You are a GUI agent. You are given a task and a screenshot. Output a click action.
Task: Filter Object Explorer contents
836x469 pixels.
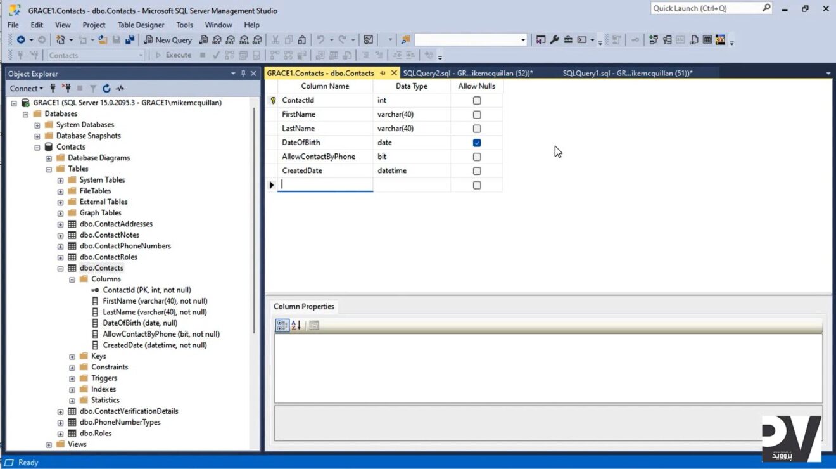(x=93, y=88)
